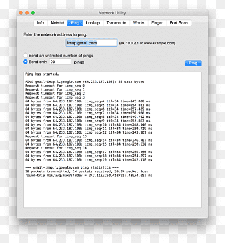Click the network address field containing imap.gmail.com

(91, 43)
